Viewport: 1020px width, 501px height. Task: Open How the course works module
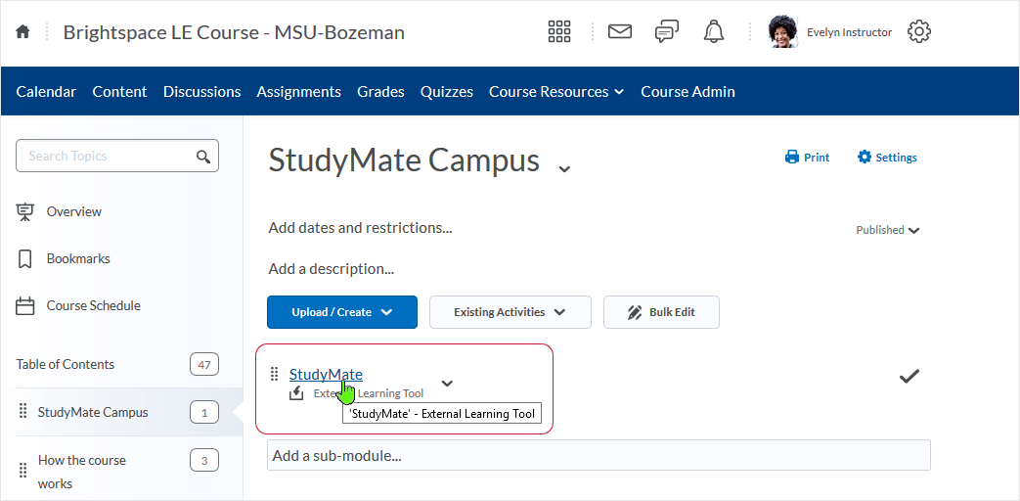pos(82,472)
